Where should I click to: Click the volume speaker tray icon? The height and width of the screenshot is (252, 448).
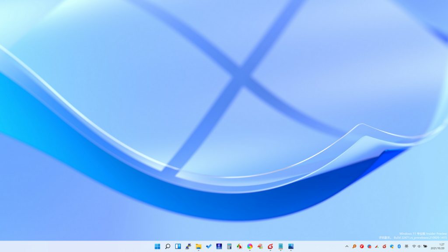coord(419,246)
